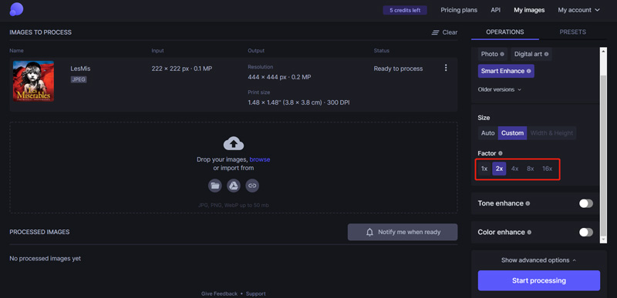Click info icon next to Factor
617x298 pixels.
(x=501, y=153)
